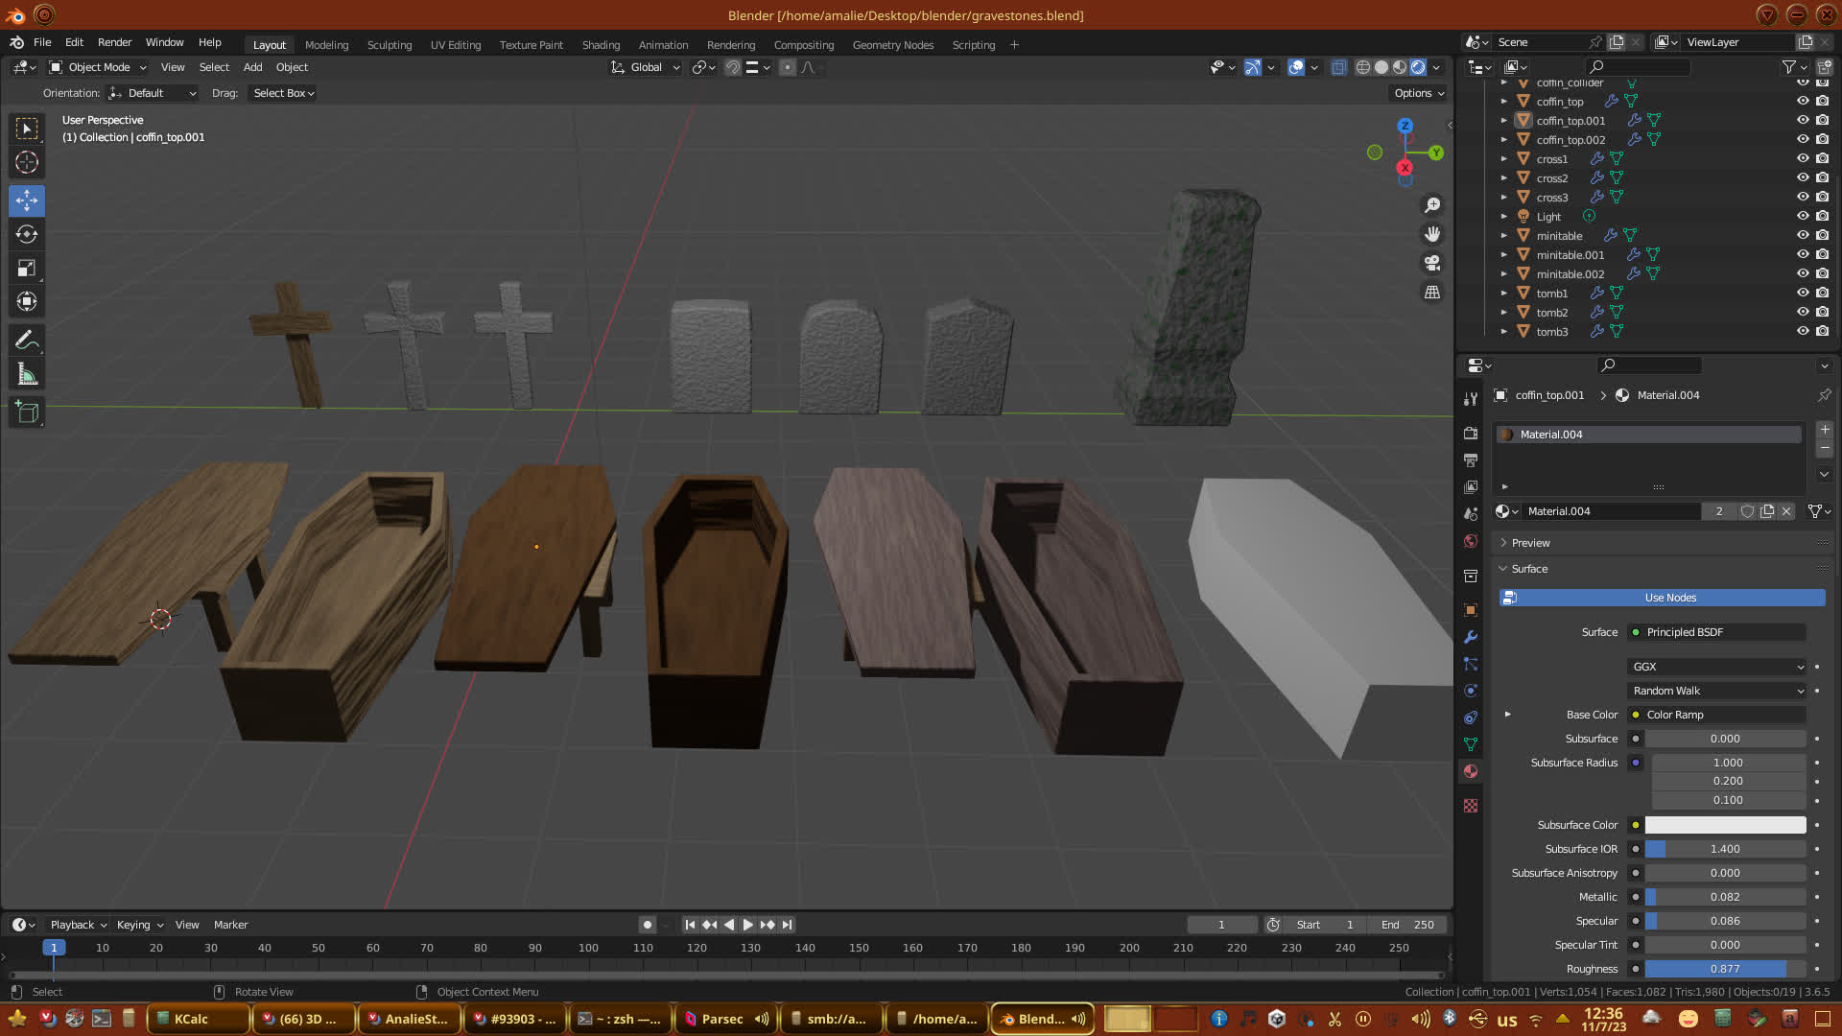Open the Object Mode dropdown

point(98,67)
